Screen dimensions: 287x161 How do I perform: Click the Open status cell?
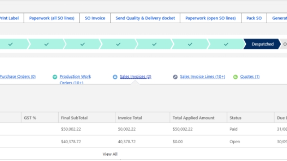pyautogui.click(x=235, y=141)
